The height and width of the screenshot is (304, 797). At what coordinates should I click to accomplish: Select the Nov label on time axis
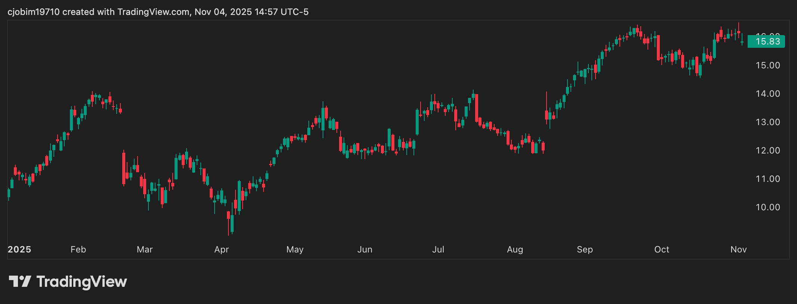[x=739, y=249]
